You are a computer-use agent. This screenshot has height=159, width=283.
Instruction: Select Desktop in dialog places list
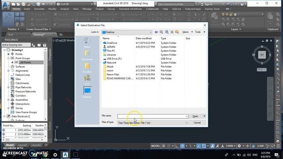[87, 92]
